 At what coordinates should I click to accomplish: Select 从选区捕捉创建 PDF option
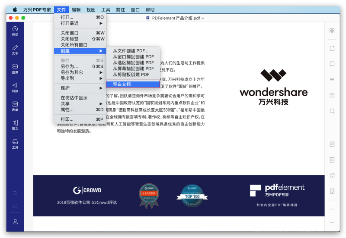point(133,63)
